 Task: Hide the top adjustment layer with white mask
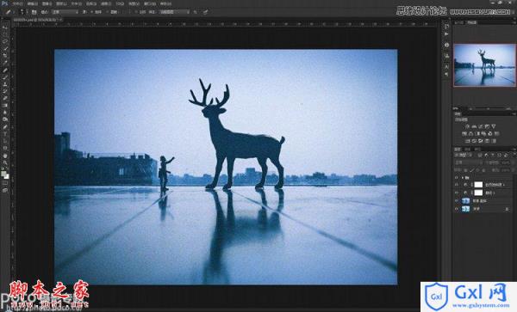click(x=457, y=185)
